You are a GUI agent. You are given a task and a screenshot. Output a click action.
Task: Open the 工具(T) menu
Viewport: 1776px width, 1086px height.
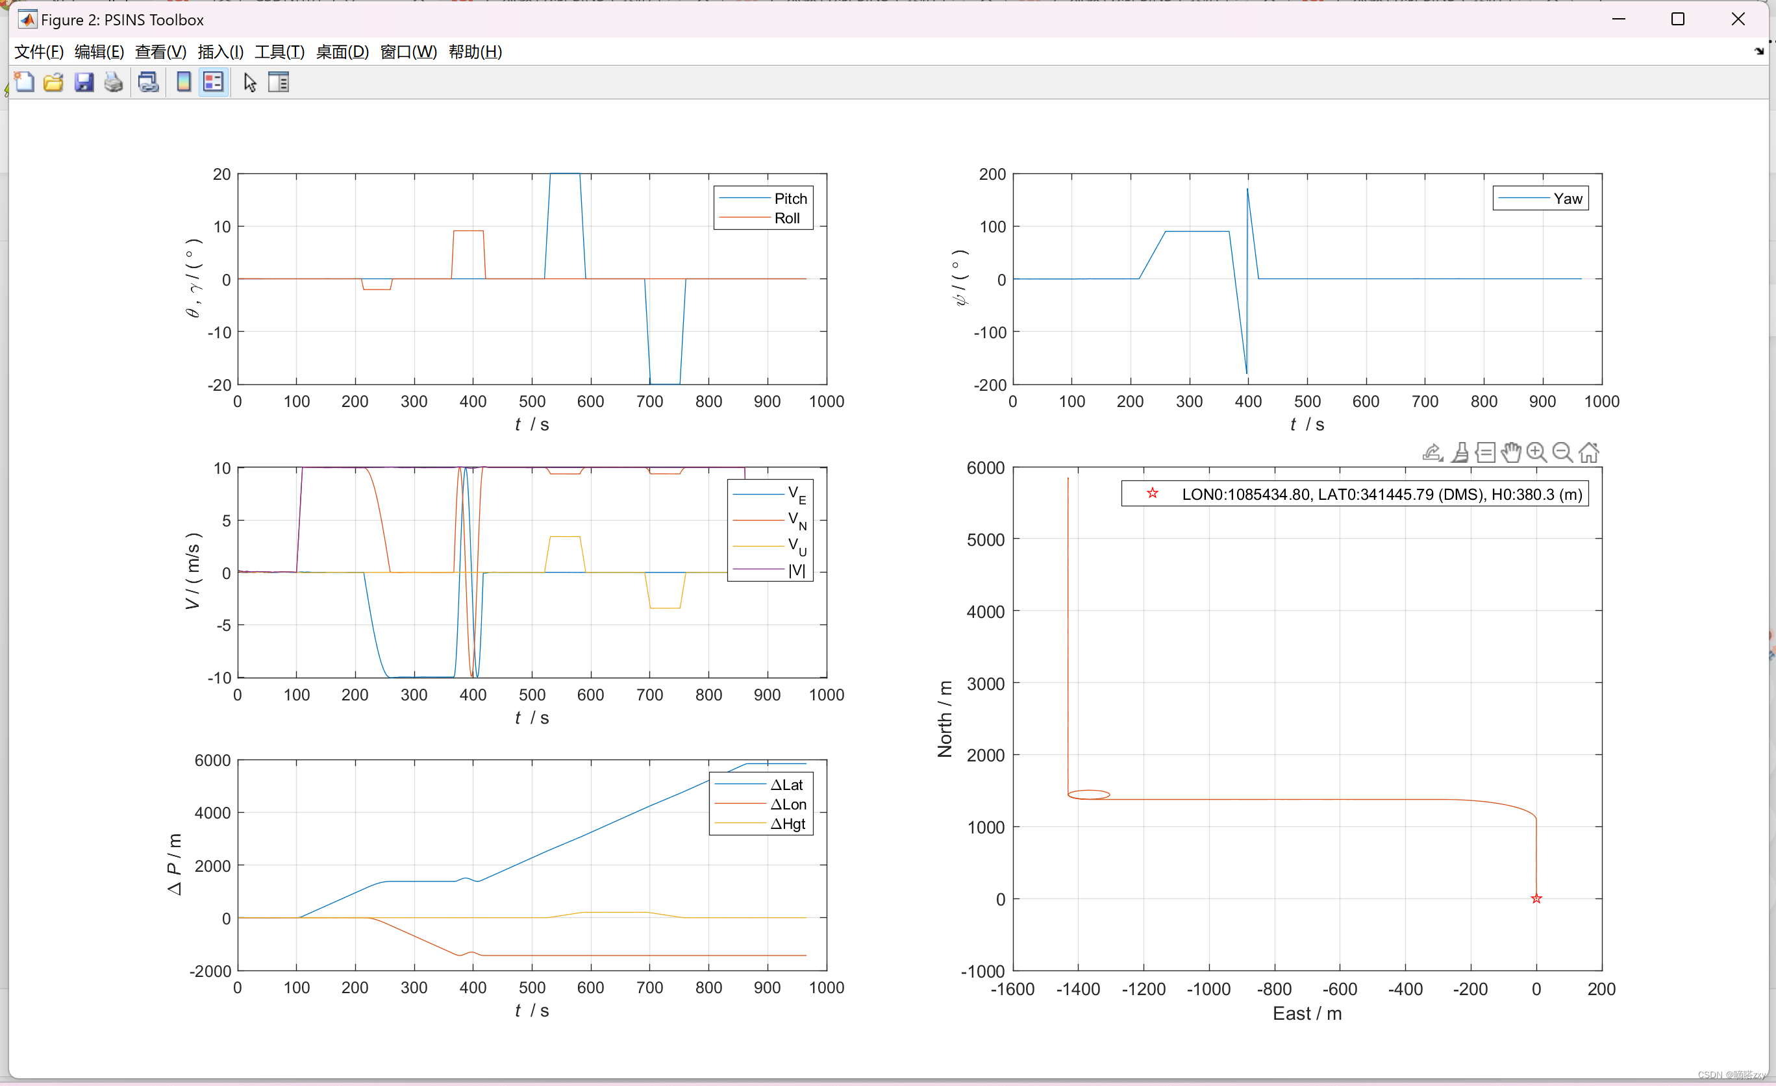point(279,52)
